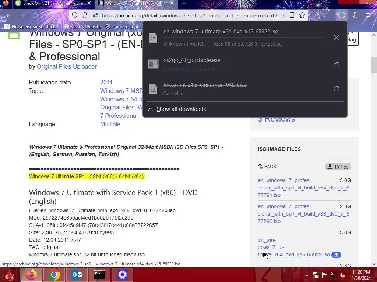Screen dimensions: 377x282
Task: Toggle reader view icon
Action: click(x=292, y=15)
